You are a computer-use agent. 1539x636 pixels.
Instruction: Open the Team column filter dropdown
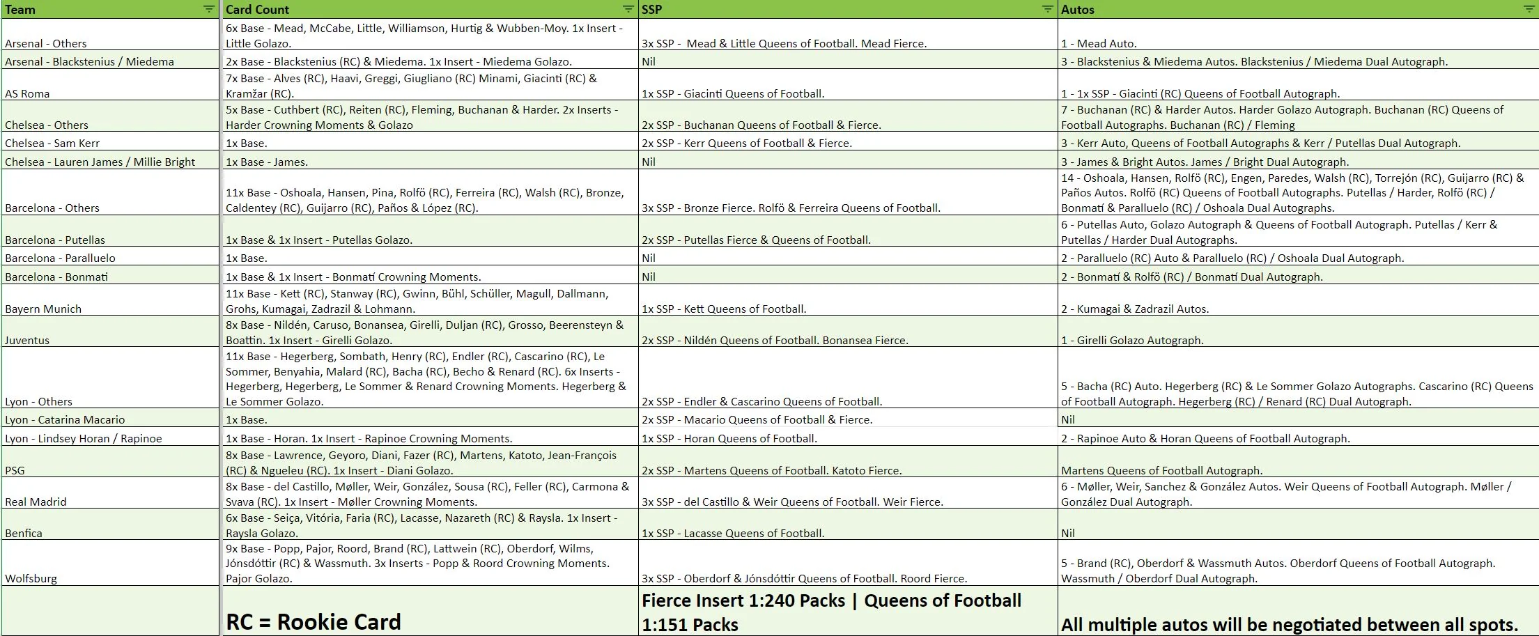coord(209,9)
